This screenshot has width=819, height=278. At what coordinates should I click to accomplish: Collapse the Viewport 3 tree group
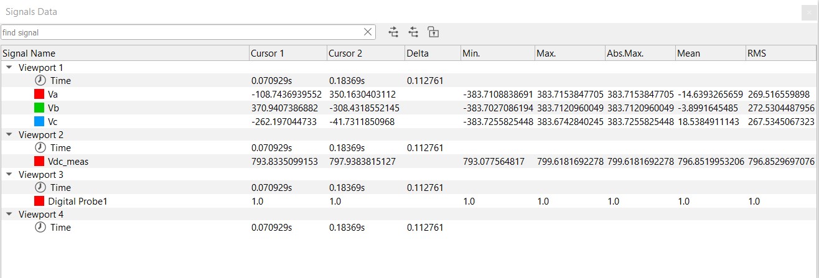(9, 174)
